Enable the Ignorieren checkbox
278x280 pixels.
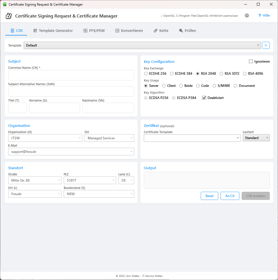pyautogui.click(x=250, y=61)
